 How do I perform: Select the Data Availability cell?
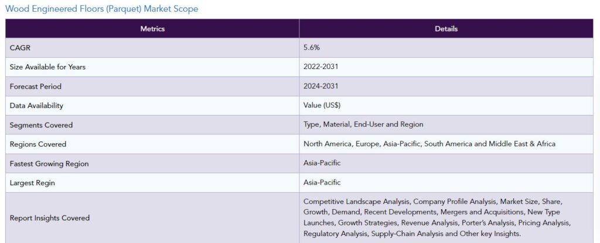click(152, 106)
